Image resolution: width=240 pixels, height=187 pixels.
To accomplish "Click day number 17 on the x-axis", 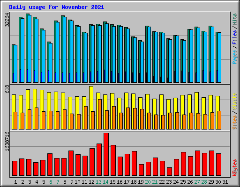I will (x=127, y=182).
